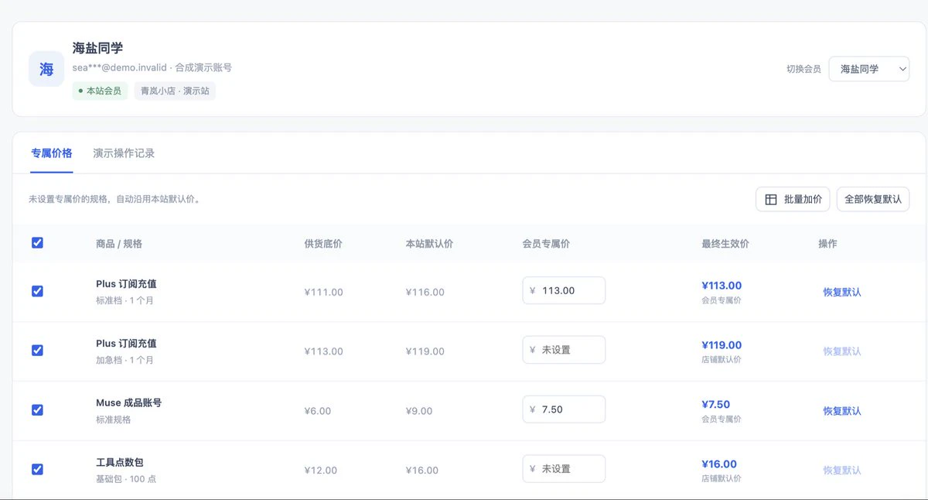928x500 pixels.
Task: Click the ¥116.00 default price
Action: point(425,292)
